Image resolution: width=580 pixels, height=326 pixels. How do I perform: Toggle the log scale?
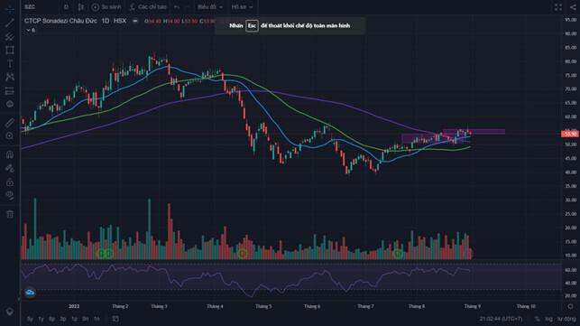coord(548,319)
